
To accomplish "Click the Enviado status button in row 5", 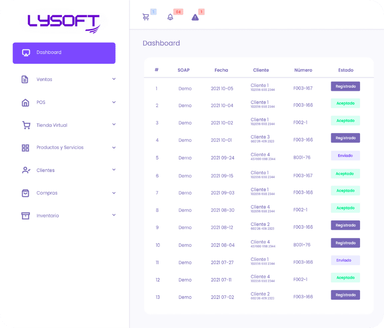I will [345, 156].
